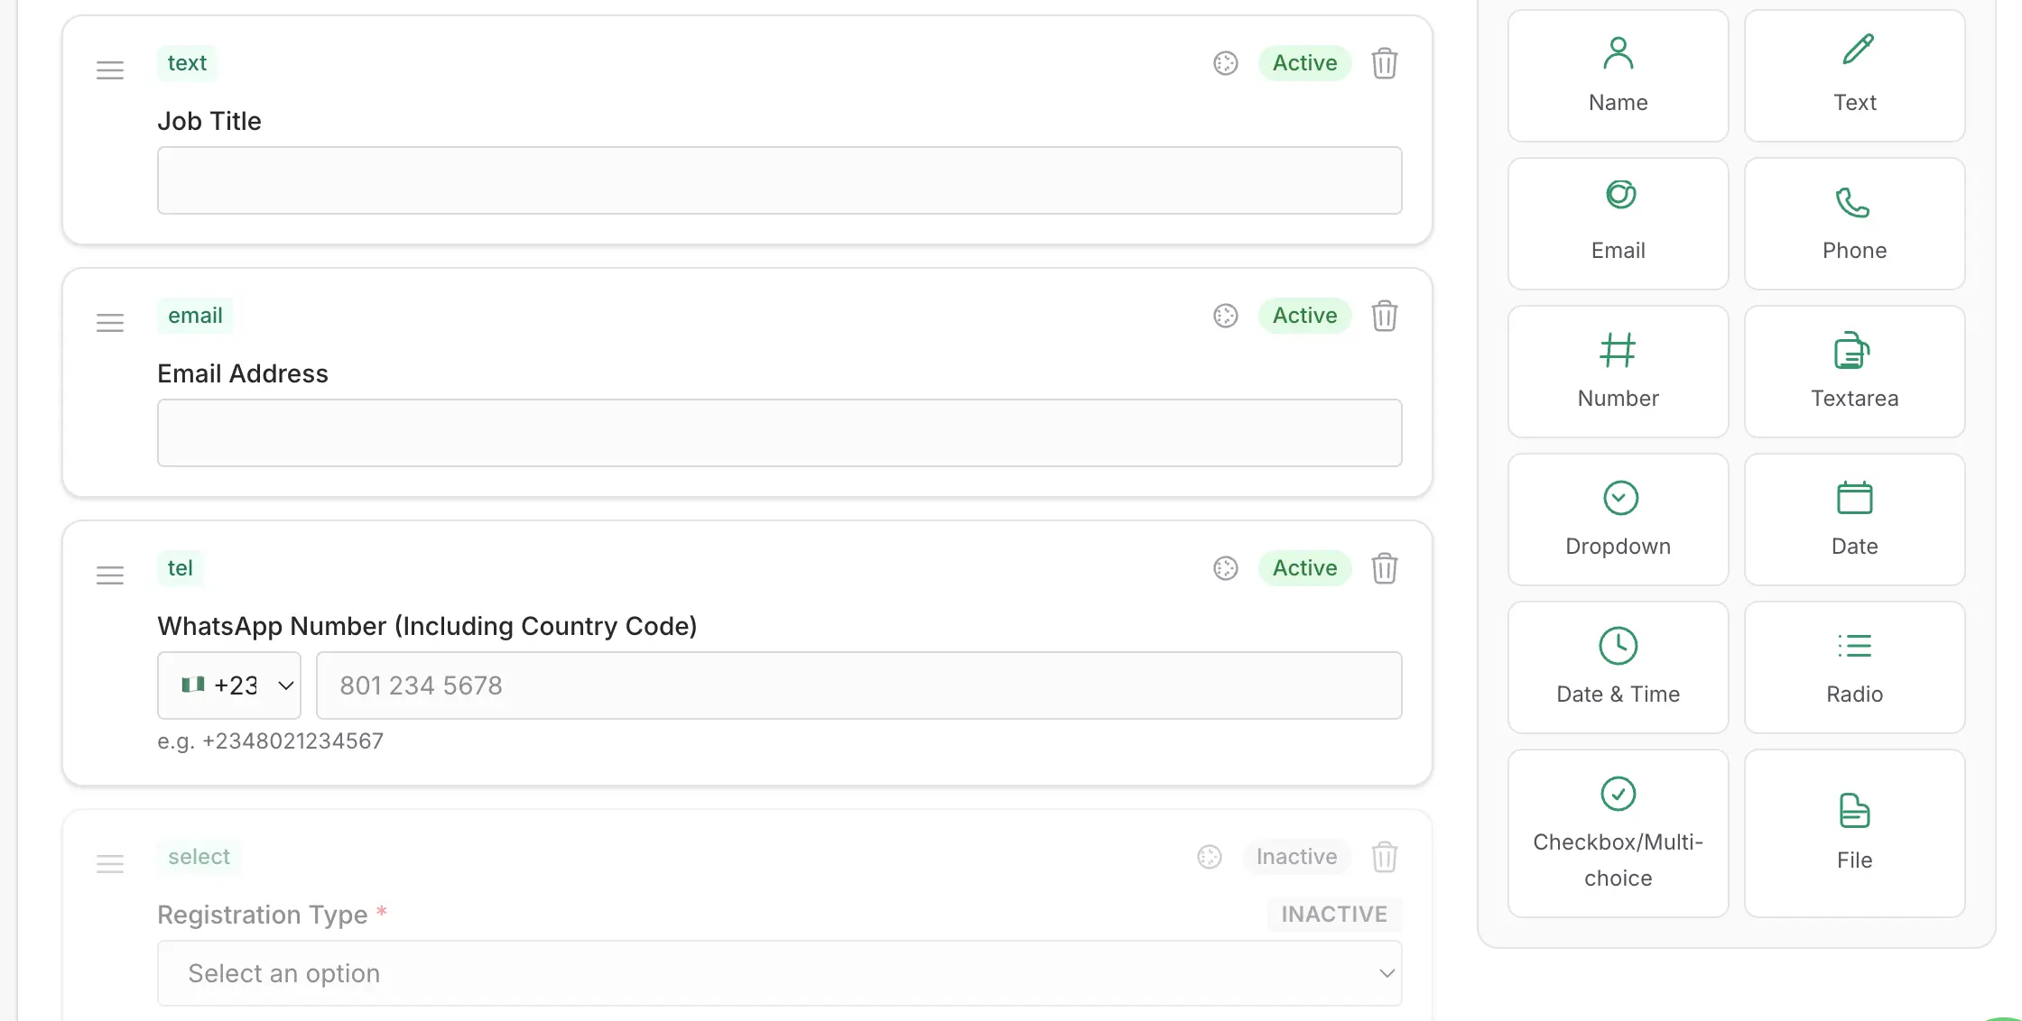Add a Textarea field

[x=1854, y=372]
